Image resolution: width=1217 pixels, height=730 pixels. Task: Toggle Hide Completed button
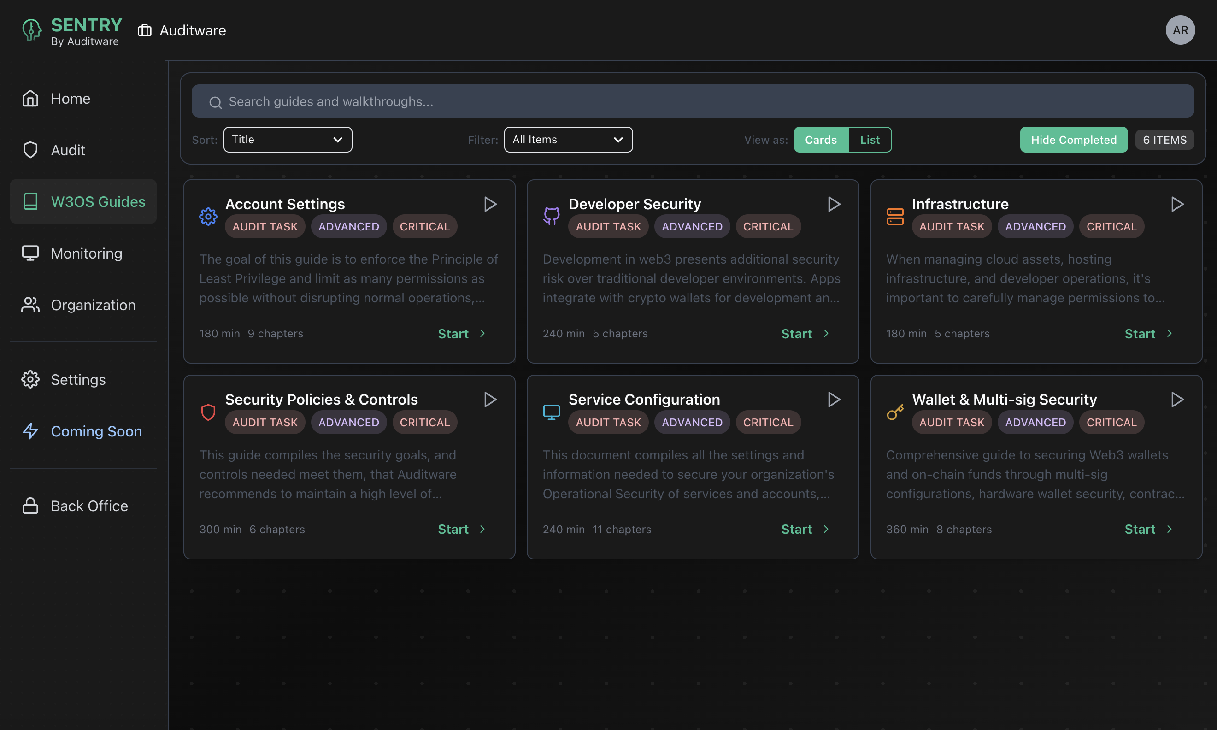click(x=1073, y=140)
